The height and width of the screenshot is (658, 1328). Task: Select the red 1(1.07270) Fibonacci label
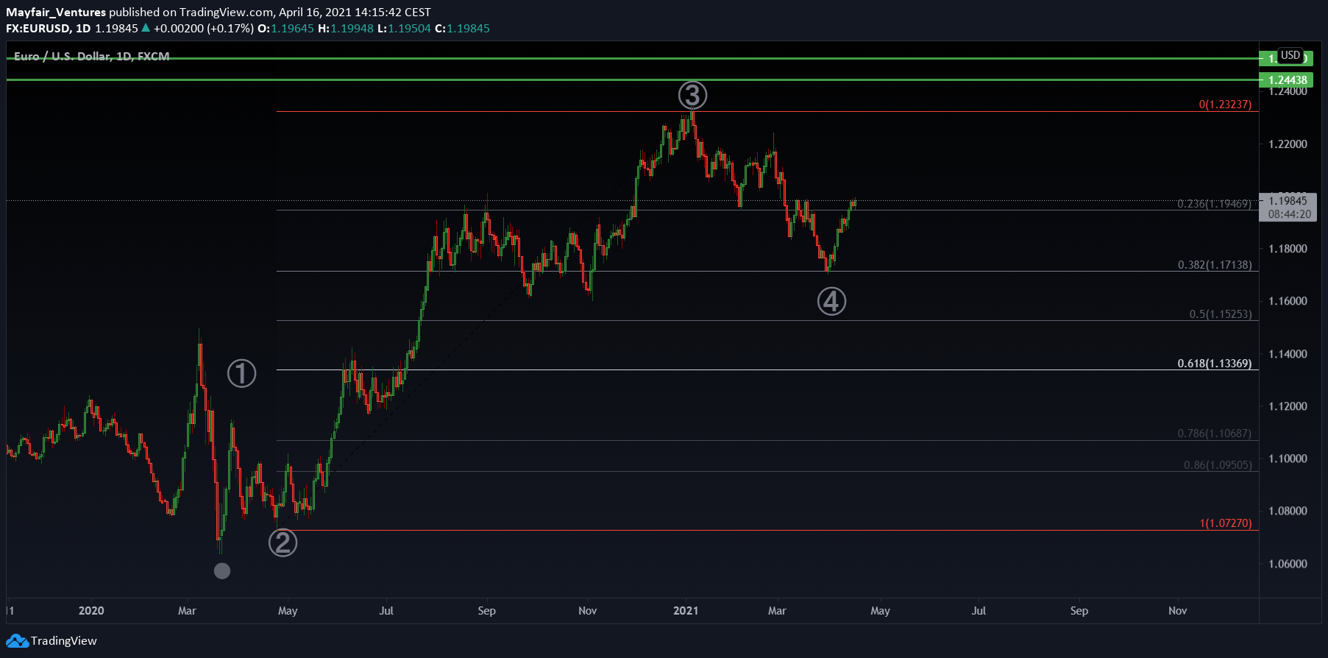tap(1226, 523)
